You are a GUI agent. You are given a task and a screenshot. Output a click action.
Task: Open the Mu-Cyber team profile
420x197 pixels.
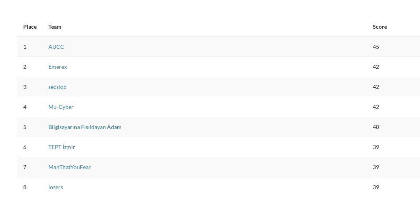coord(61,107)
